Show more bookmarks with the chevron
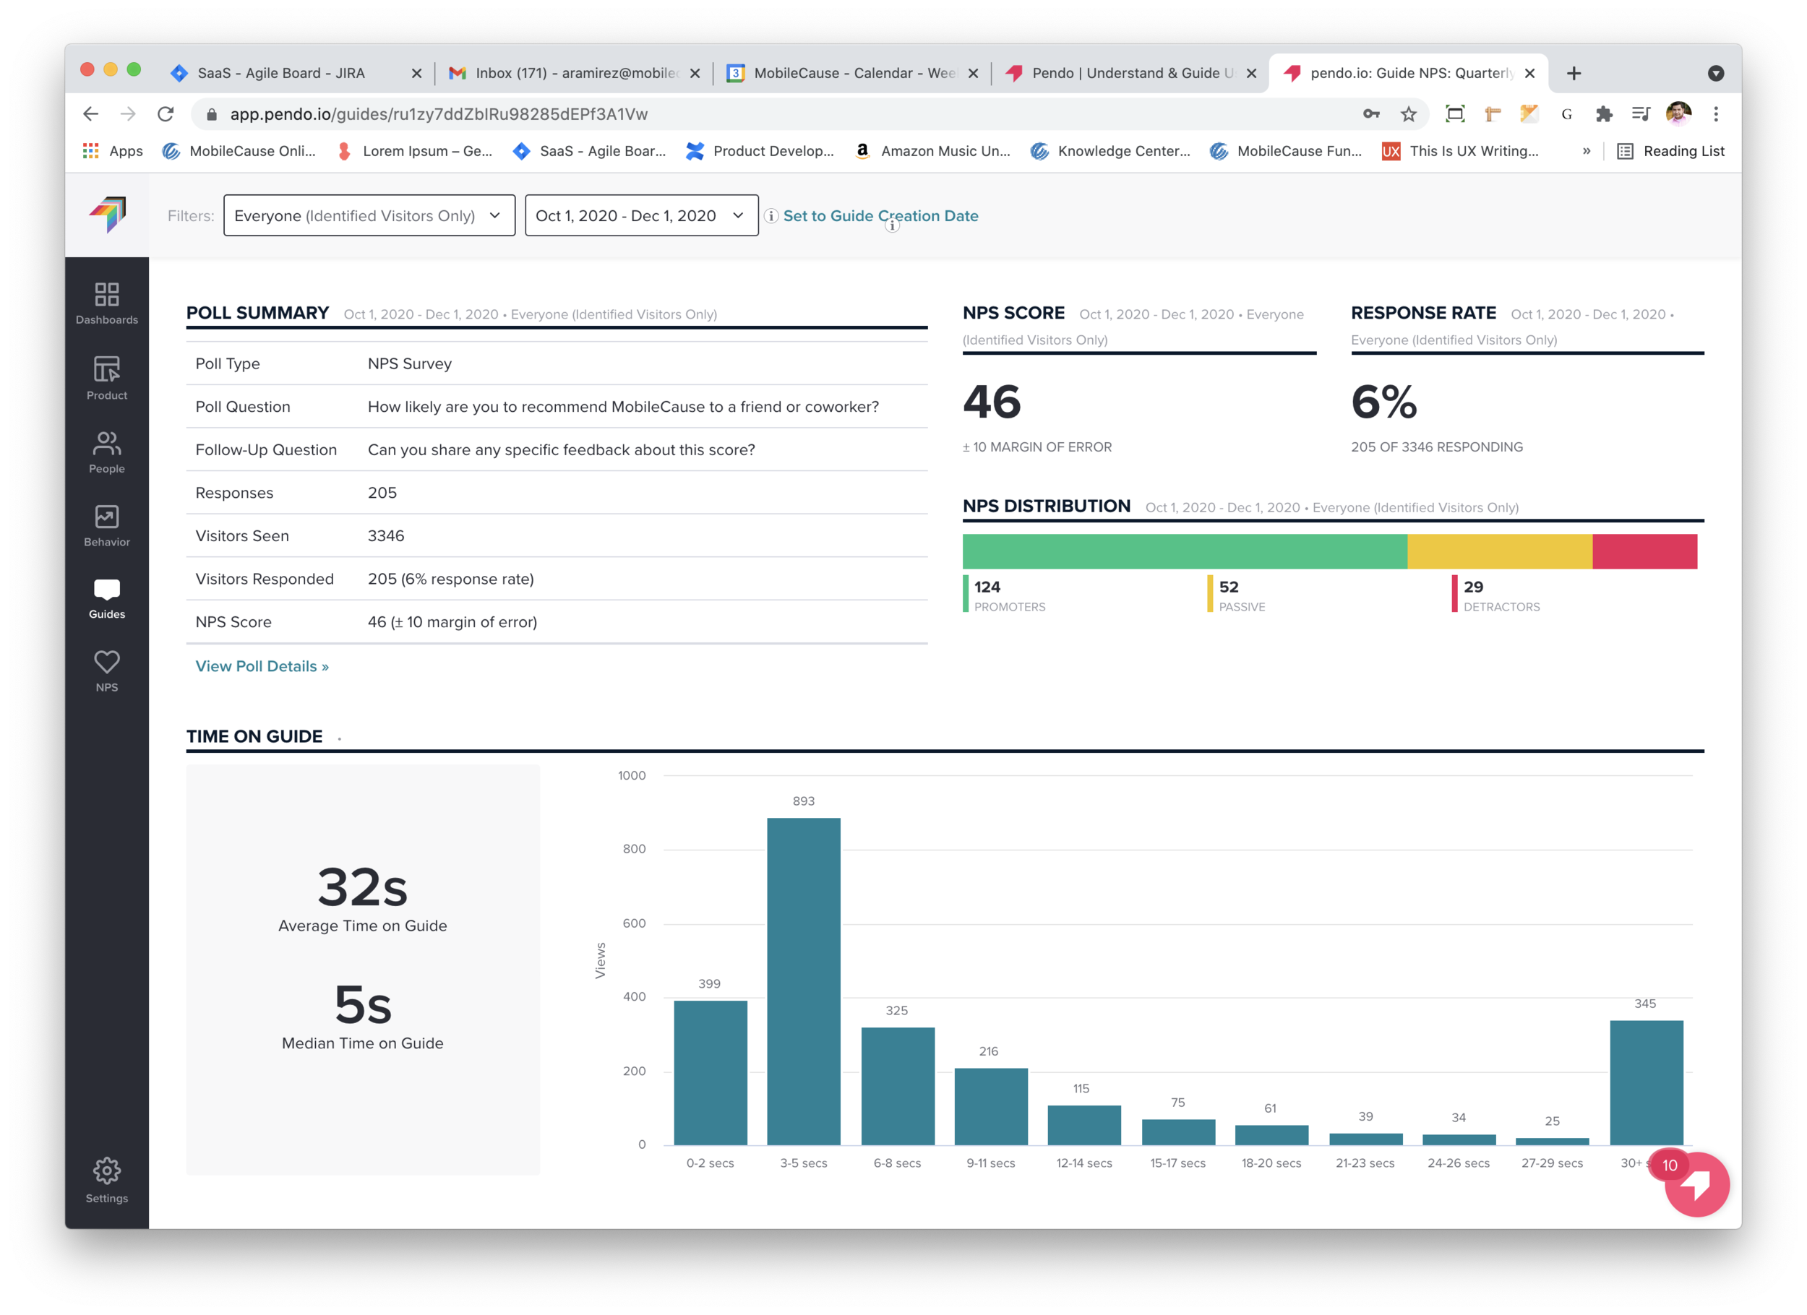Viewport: 1807px width, 1315px height. tap(1587, 150)
